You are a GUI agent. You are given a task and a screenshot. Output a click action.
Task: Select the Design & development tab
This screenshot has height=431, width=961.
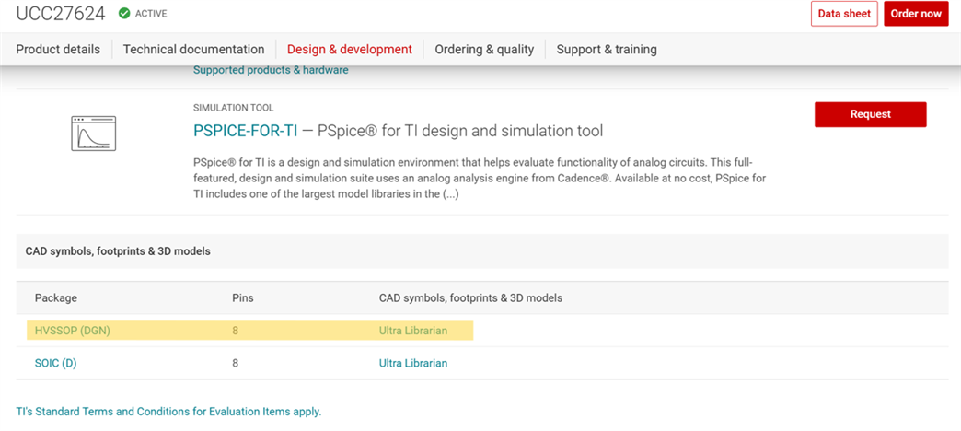350,49
